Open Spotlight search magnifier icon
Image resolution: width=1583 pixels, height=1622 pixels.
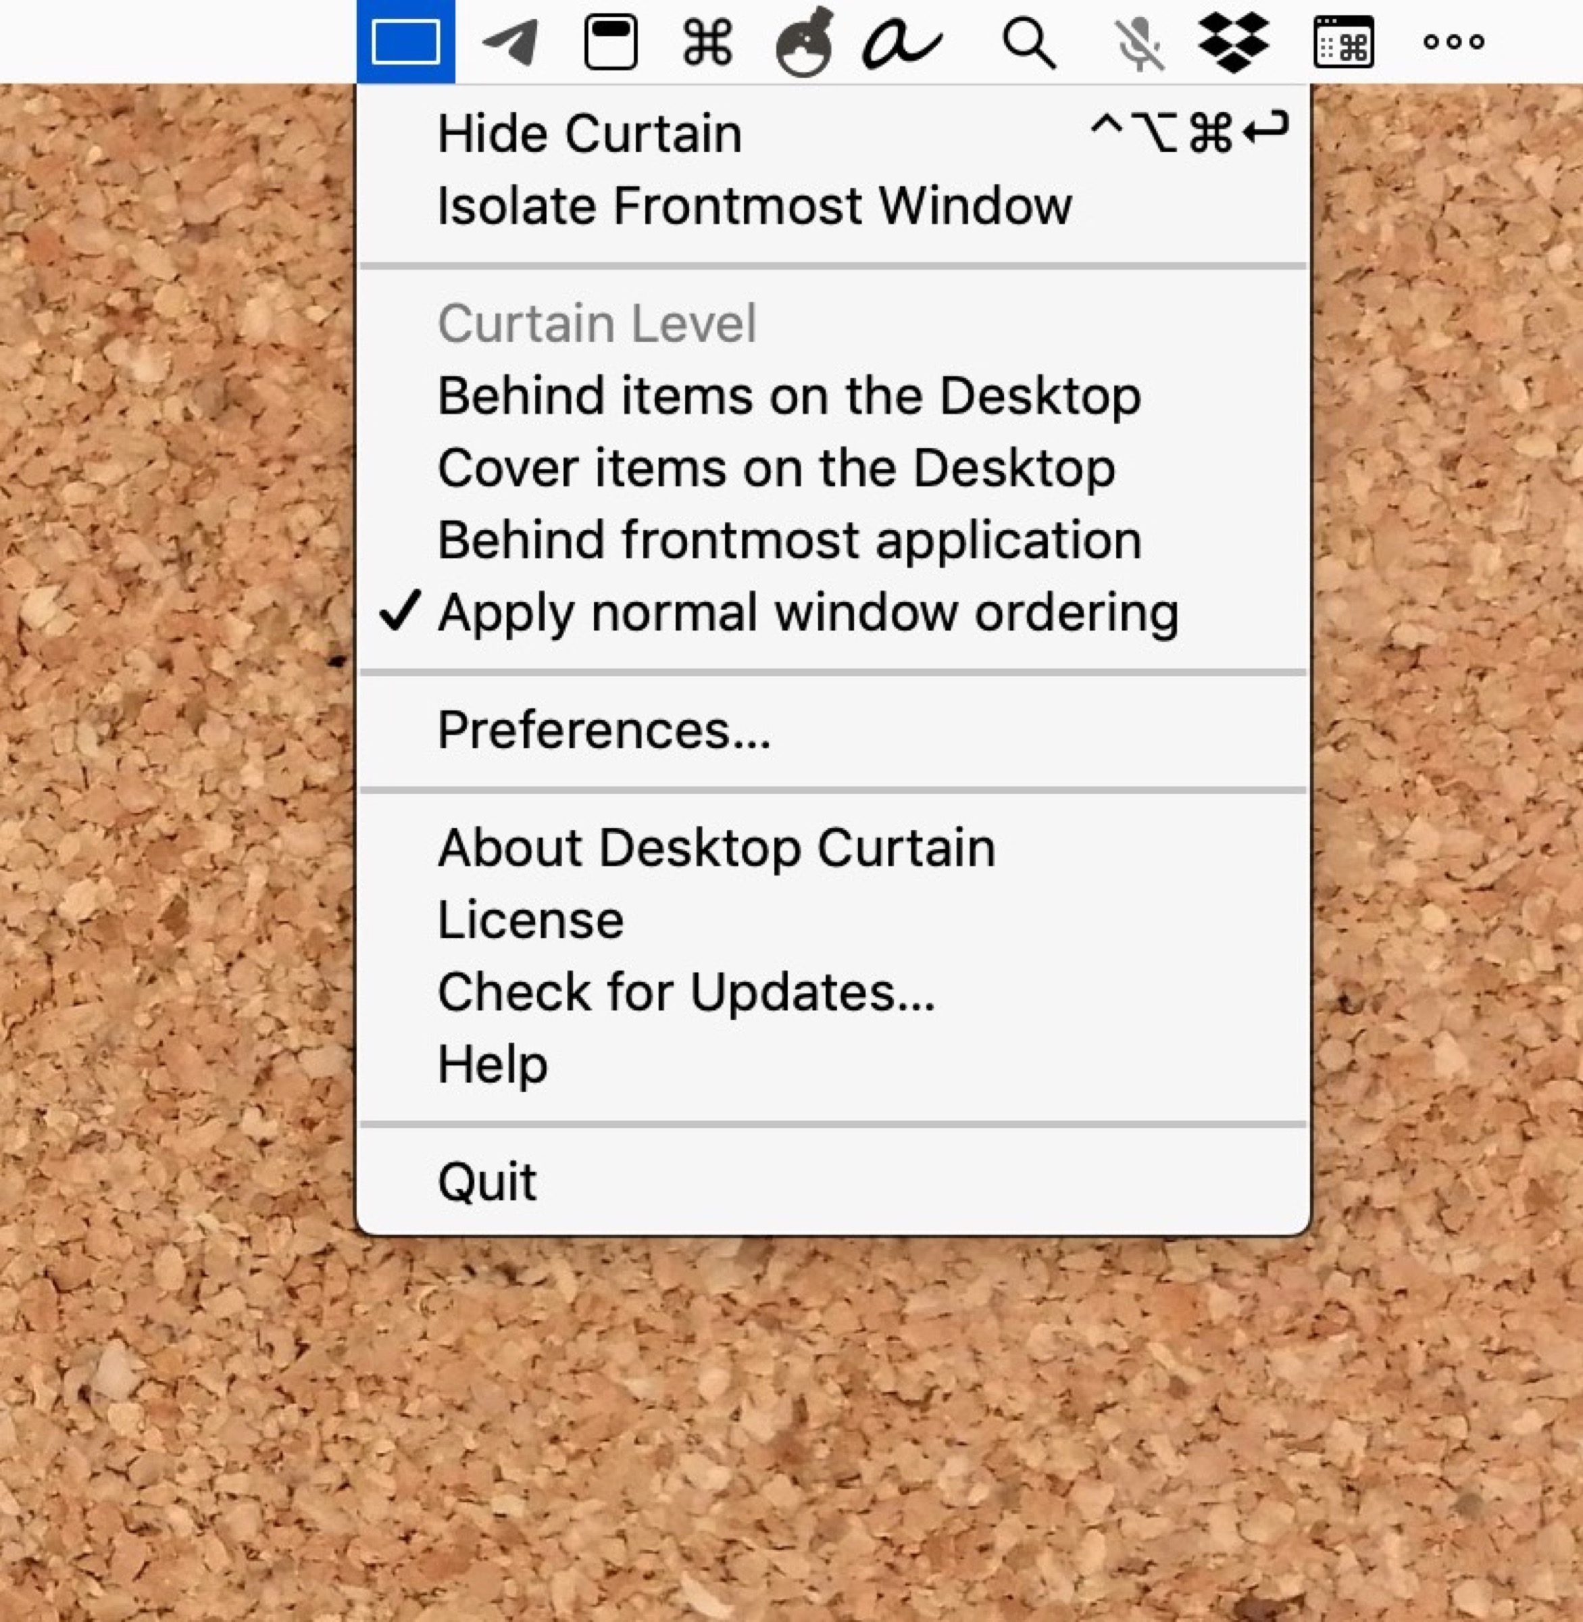pos(1029,43)
